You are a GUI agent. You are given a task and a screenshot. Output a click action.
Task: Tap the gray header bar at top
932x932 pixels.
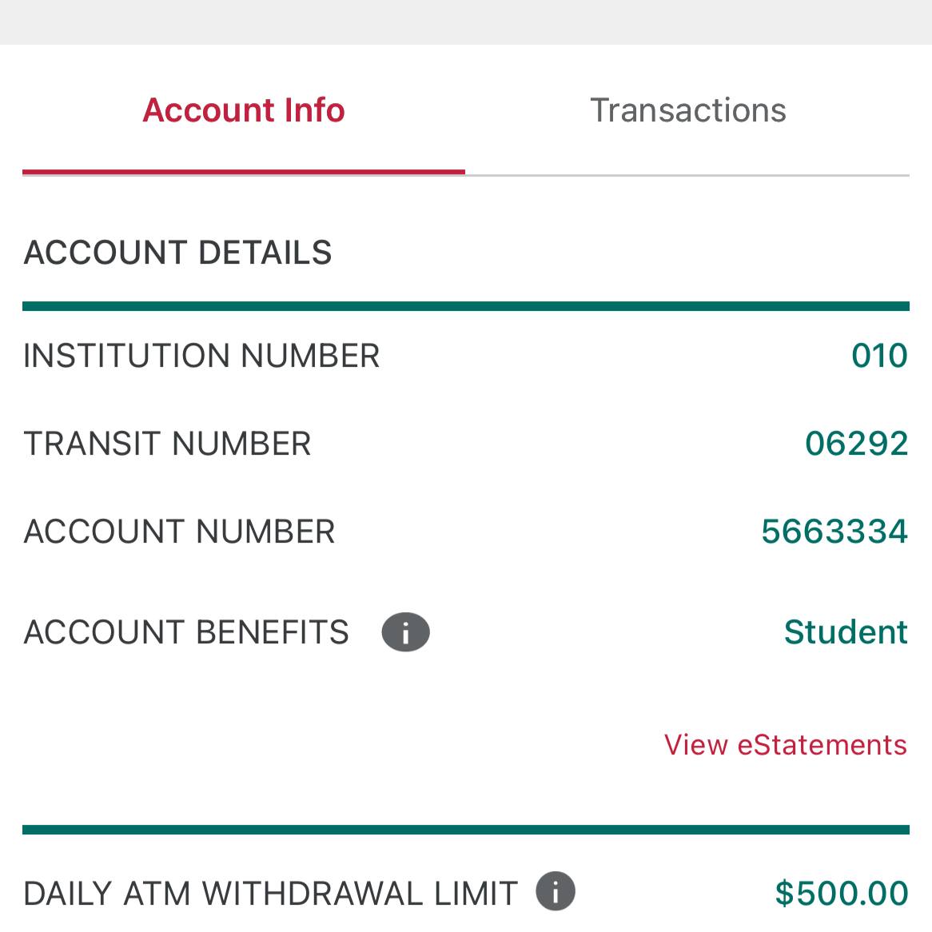[x=466, y=22]
